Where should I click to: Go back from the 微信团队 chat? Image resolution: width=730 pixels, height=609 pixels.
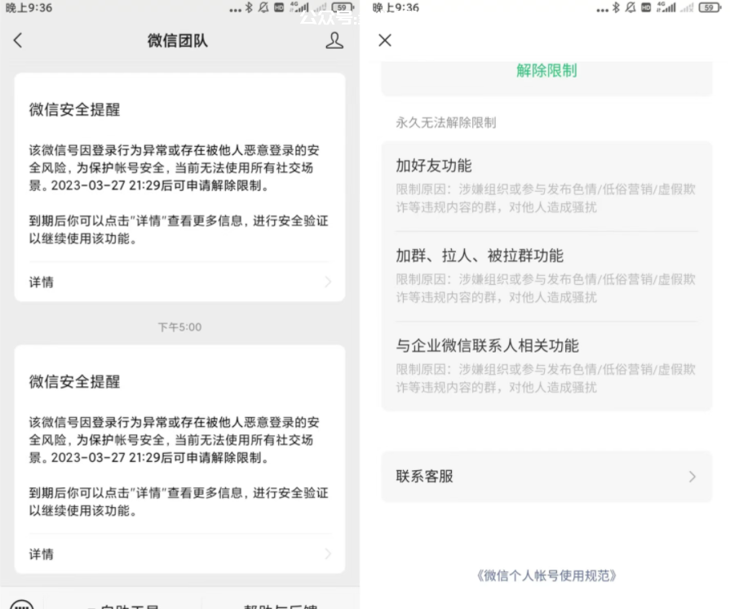click(18, 41)
